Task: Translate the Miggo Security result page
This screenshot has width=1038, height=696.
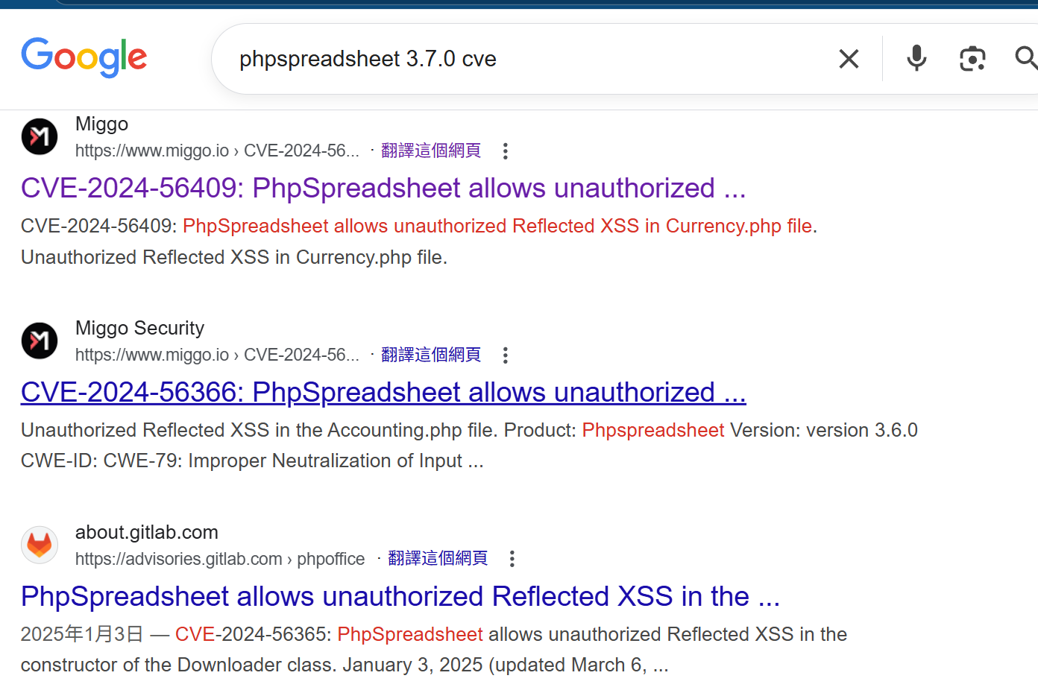Action: click(x=431, y=355)
